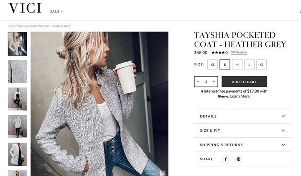Viewport: 301px width, 176px height.
Task: Select fabric close-up thumbnail image
Action: pos(18,72)
